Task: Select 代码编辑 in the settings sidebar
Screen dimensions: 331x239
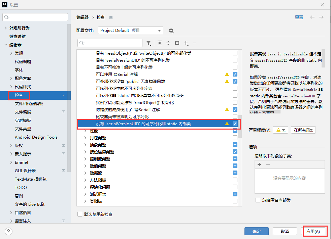Action: [x=23, y=62]
